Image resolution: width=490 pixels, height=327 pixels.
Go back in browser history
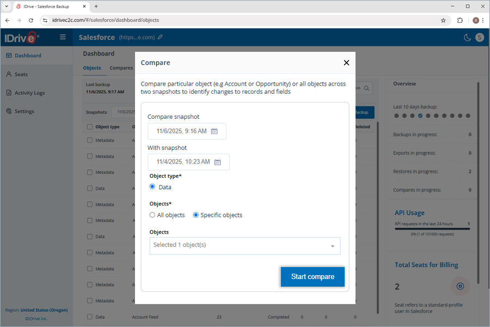coord(8,20)
